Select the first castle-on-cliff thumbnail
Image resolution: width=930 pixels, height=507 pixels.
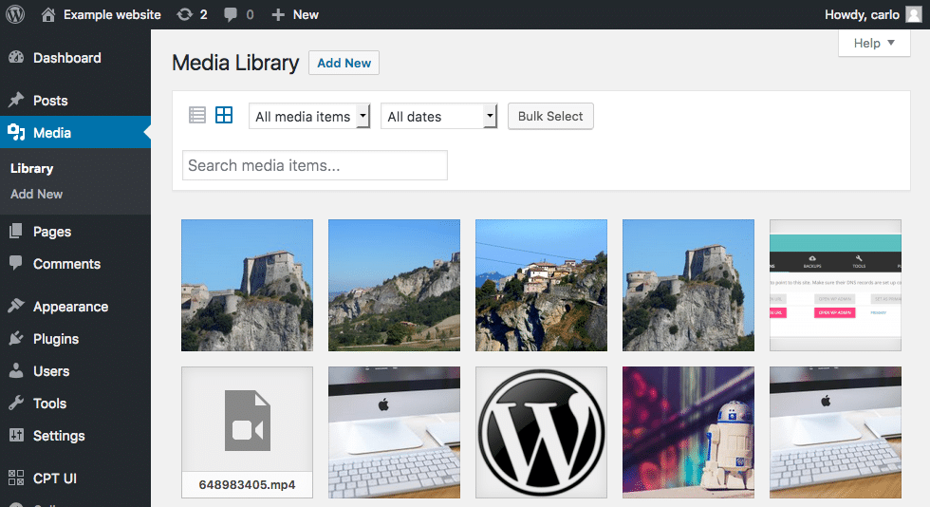(248, 285)
